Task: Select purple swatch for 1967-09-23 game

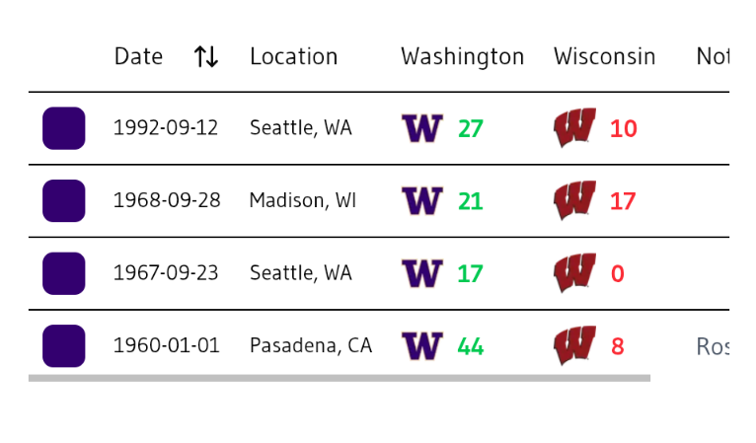Action: coord(63,273)
